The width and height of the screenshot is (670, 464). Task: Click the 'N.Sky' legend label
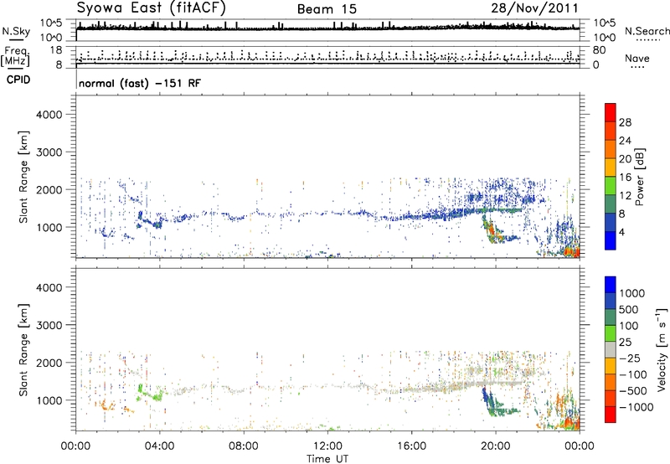coord(16,31)
